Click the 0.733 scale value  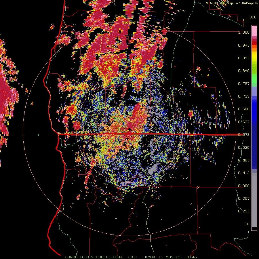coord(244,96)
